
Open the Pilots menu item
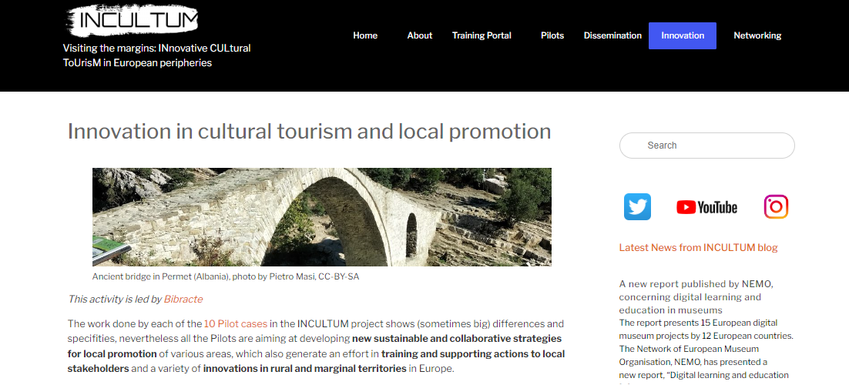click(552, 35)
